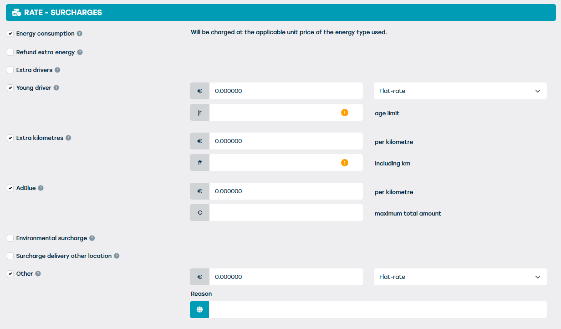Tick the Environmental surcharge checkbox

[10, 238]
